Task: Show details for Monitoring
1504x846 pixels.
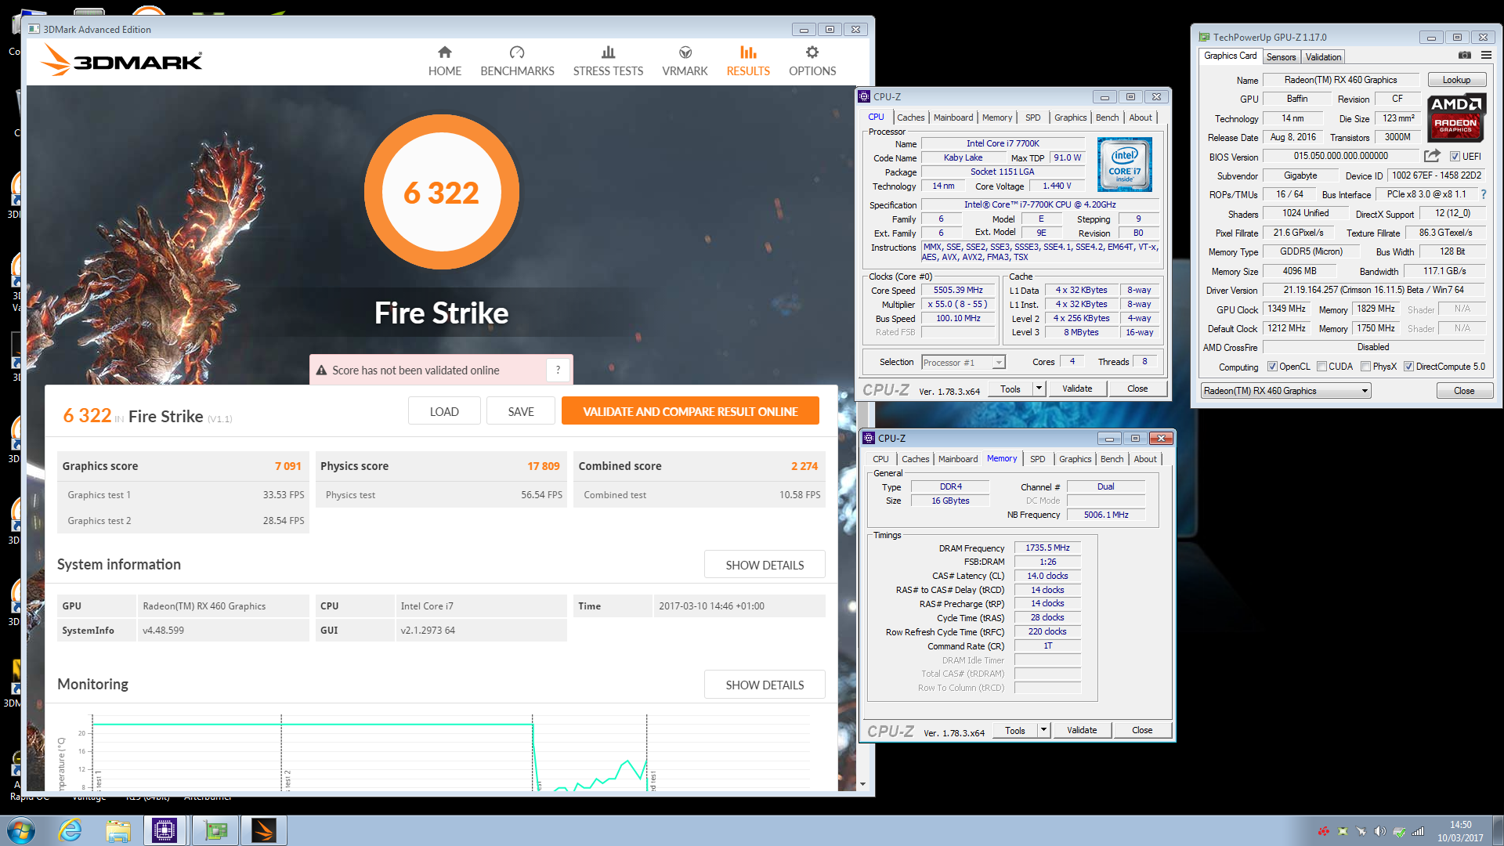Action: pyautogui.click(x=765, y=685)
